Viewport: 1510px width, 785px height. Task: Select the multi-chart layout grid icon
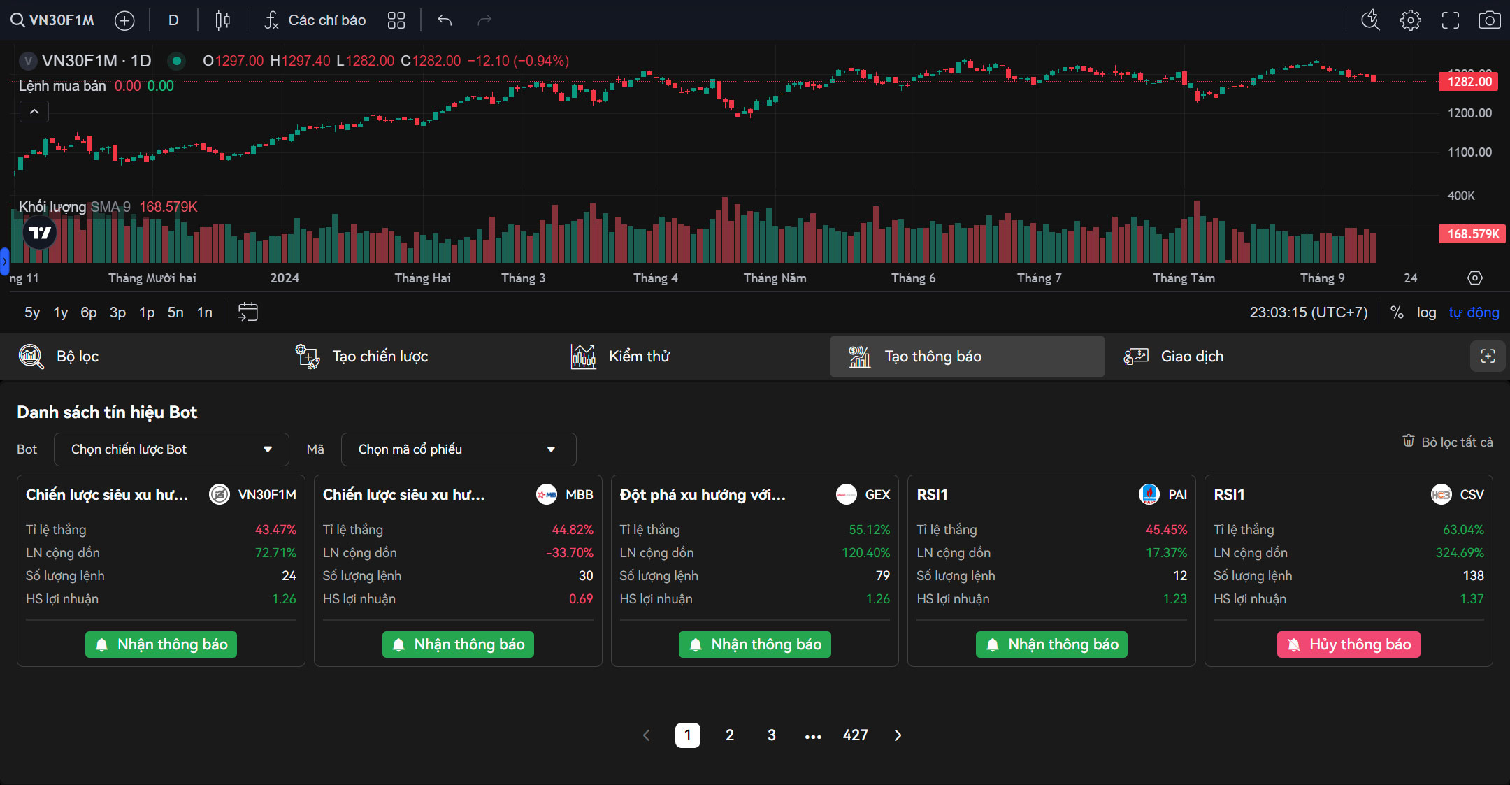[x=396, y=20]
